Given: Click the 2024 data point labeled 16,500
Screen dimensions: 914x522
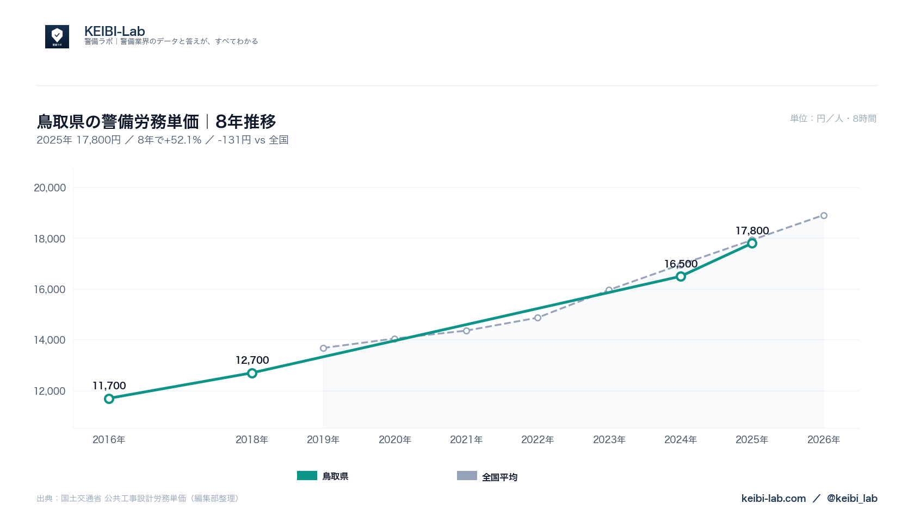Looking at the screenshot, I should point(681,276).
